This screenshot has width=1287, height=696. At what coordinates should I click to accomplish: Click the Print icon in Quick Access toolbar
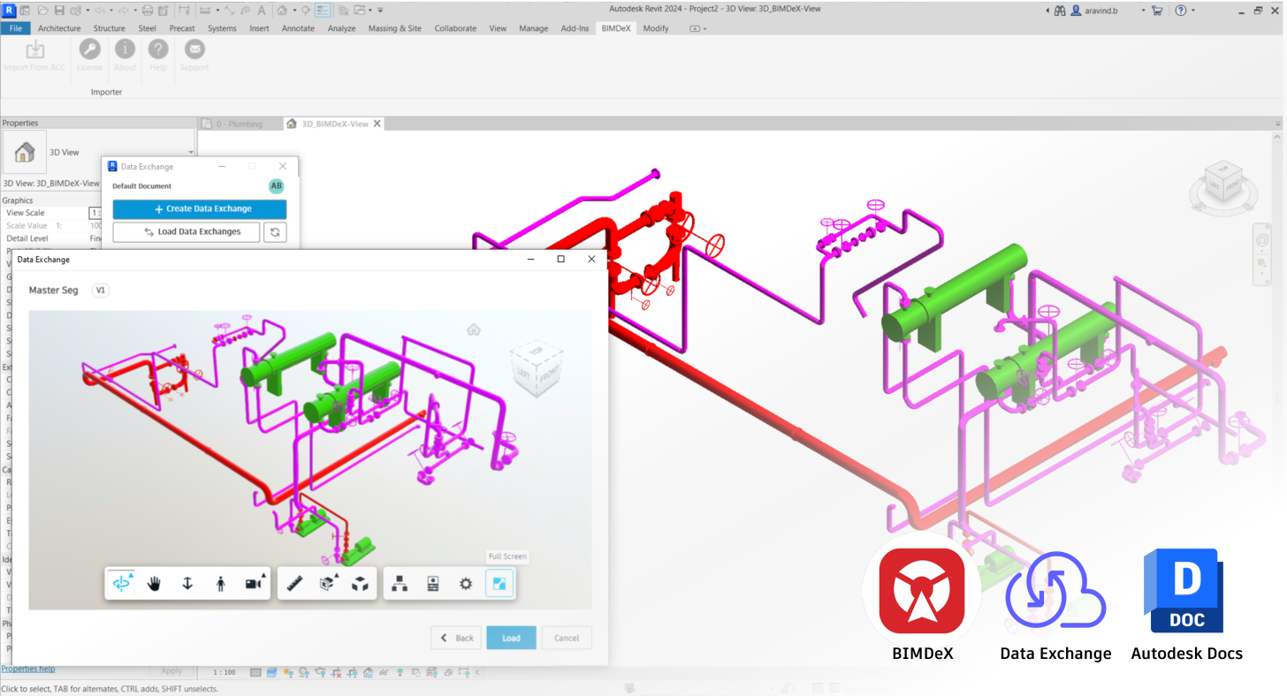pos(147,11)
